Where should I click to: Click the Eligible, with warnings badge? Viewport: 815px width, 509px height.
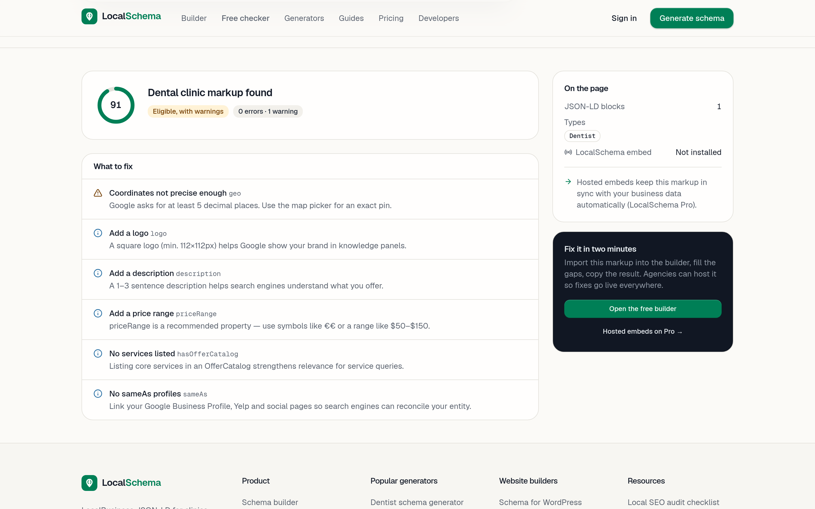tap(188, 111)
